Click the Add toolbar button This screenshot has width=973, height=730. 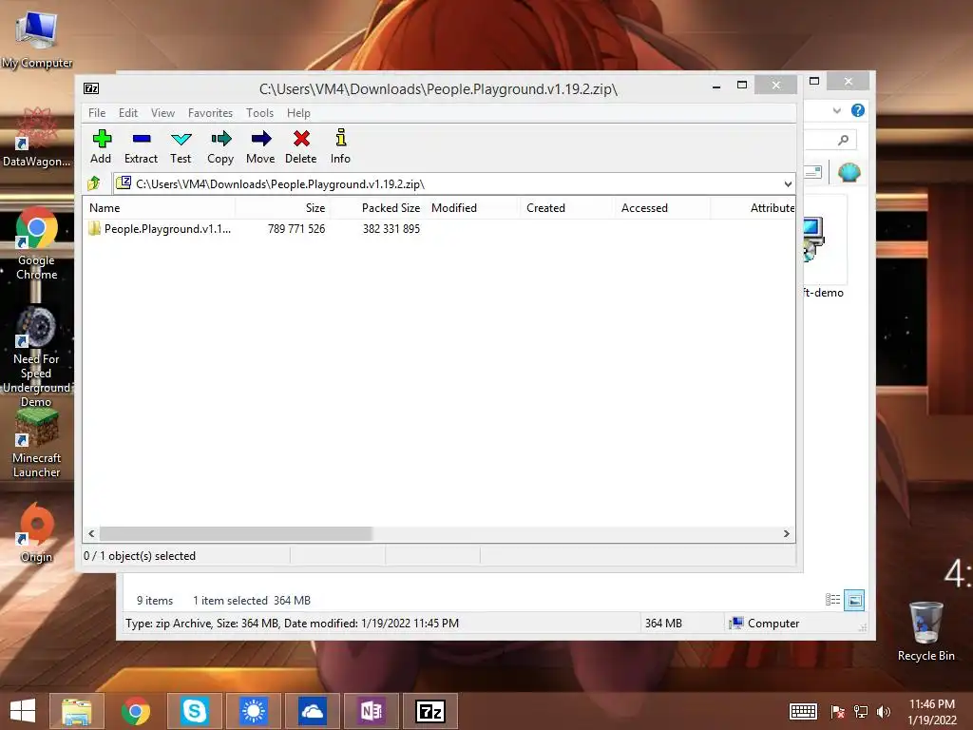pyautogui.click(x=101, y=146)
